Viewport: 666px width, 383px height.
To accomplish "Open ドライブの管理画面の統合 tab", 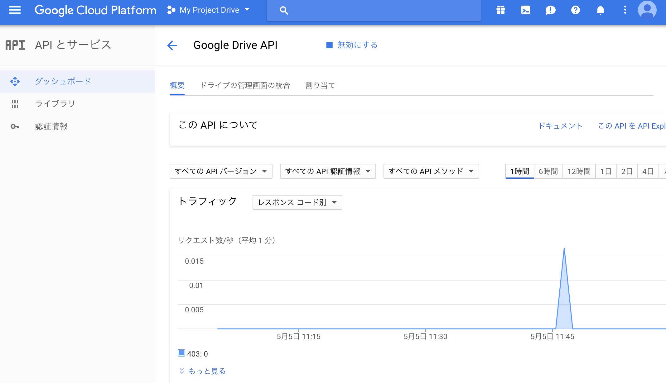I will point(246,85).
